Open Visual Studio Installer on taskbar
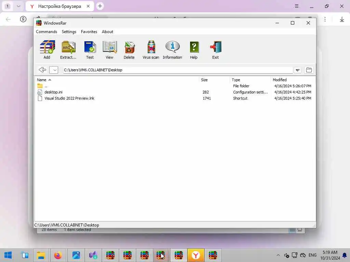 click(x=93, y=255)
